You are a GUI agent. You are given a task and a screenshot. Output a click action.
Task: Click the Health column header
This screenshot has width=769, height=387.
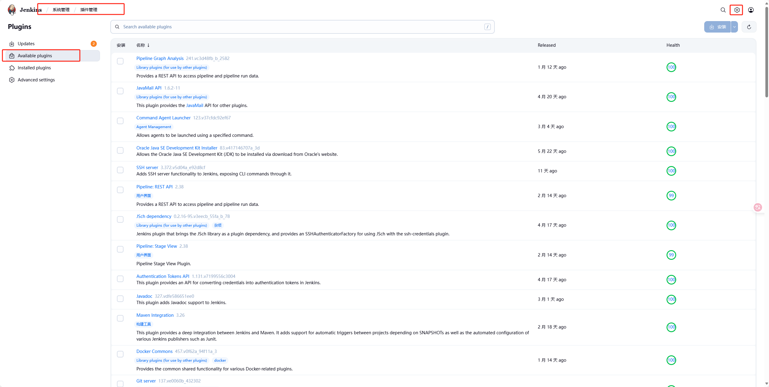point(673,45)
